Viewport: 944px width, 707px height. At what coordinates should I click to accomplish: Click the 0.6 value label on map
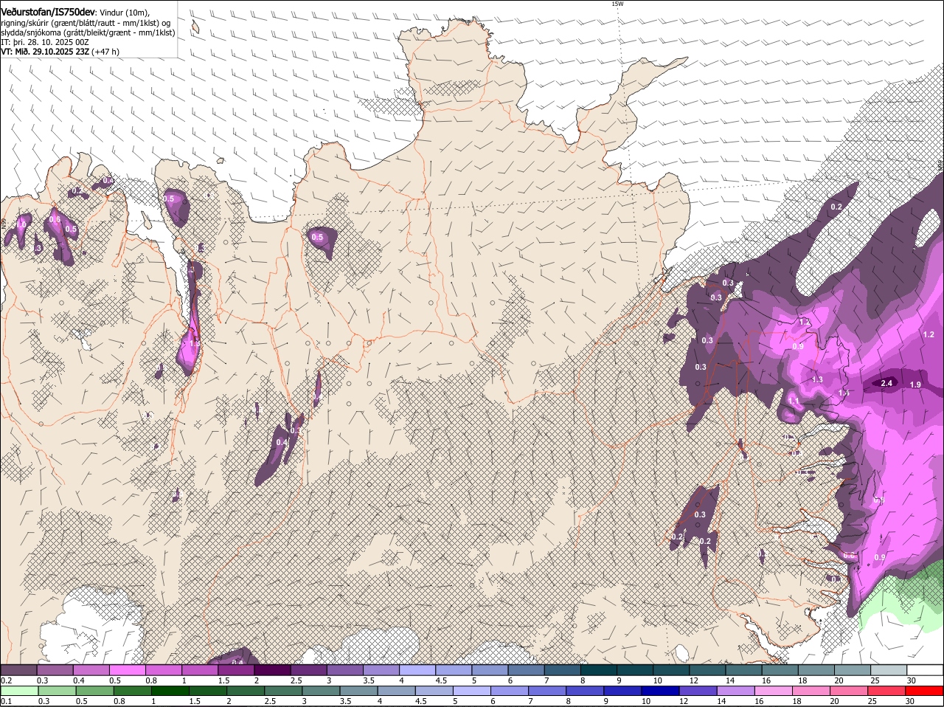point(55,219)
